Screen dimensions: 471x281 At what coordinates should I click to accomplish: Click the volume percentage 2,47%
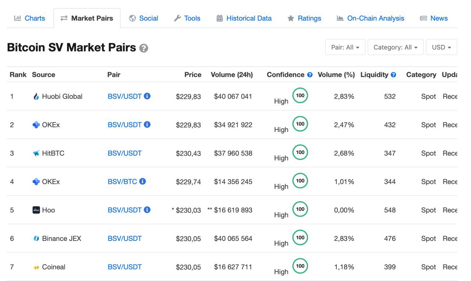tap(344, 125)
